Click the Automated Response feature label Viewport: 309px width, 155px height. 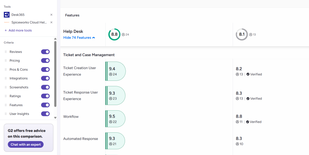click(81, 139)
